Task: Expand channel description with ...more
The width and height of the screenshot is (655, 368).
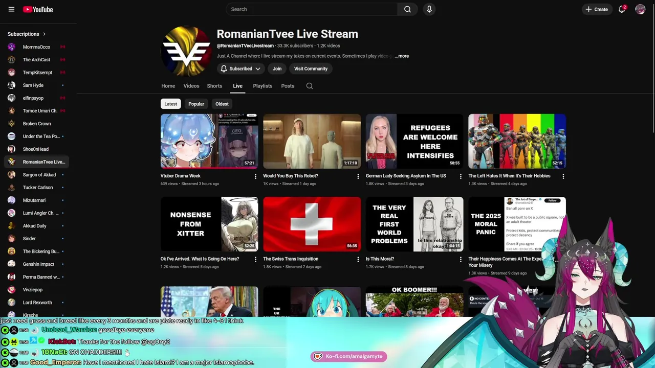Action: [402, 56]
